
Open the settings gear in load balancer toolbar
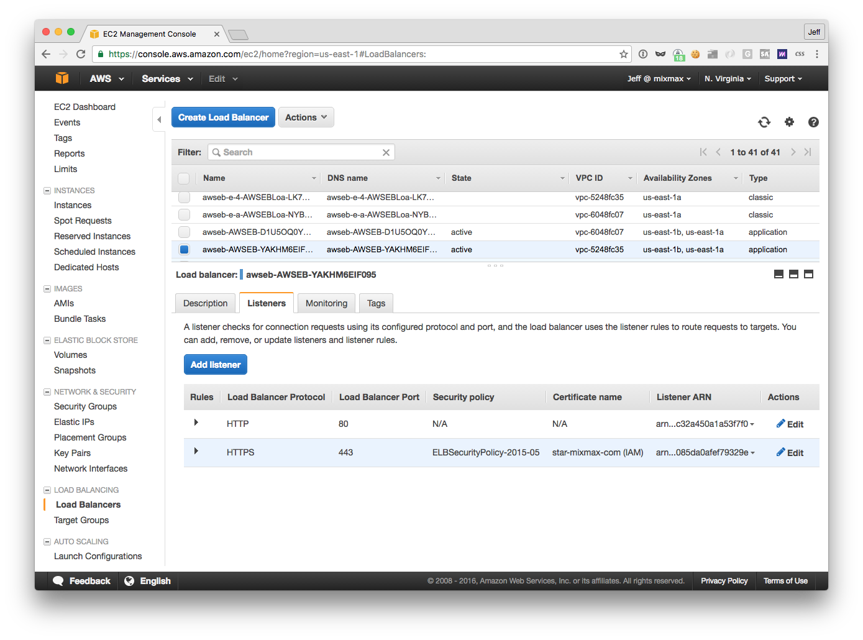789,122
